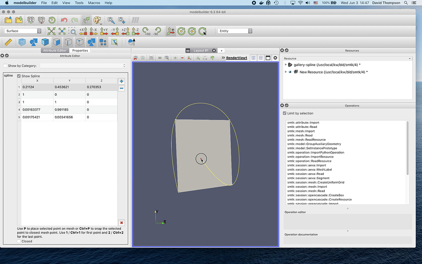Expand the gallery-spline resource tree item
422x264 pixels.
[x=286, y=65]
